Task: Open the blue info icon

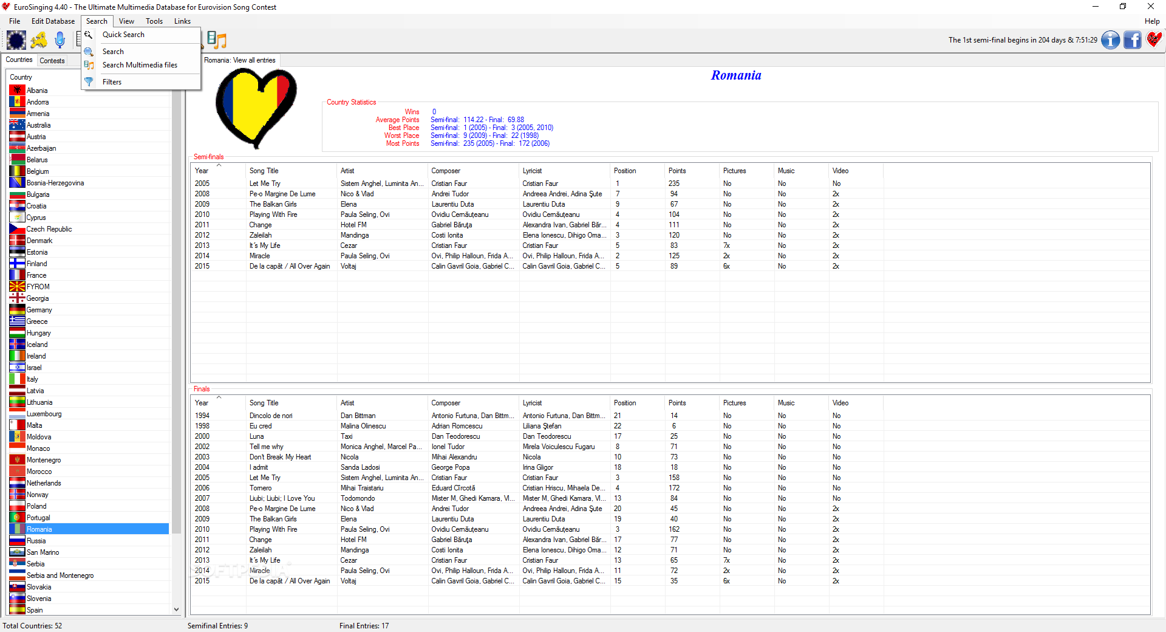Action: pos(1111,40)
